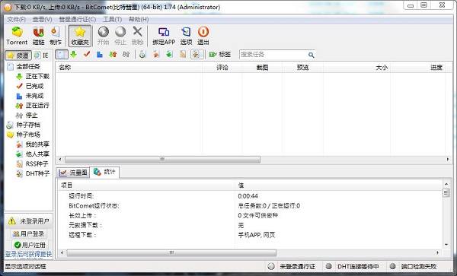Select 正在运行 in the sidebar tree

(x=37, y=105)
